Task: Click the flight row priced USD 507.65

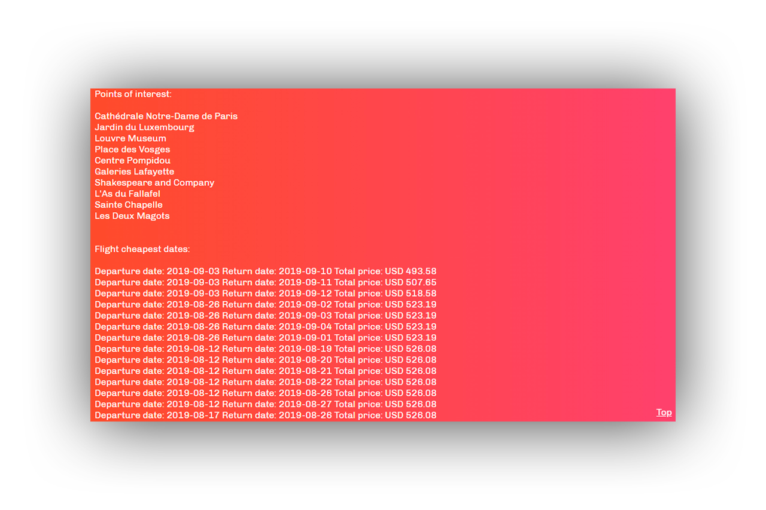Action: click(x=266, y=282)
